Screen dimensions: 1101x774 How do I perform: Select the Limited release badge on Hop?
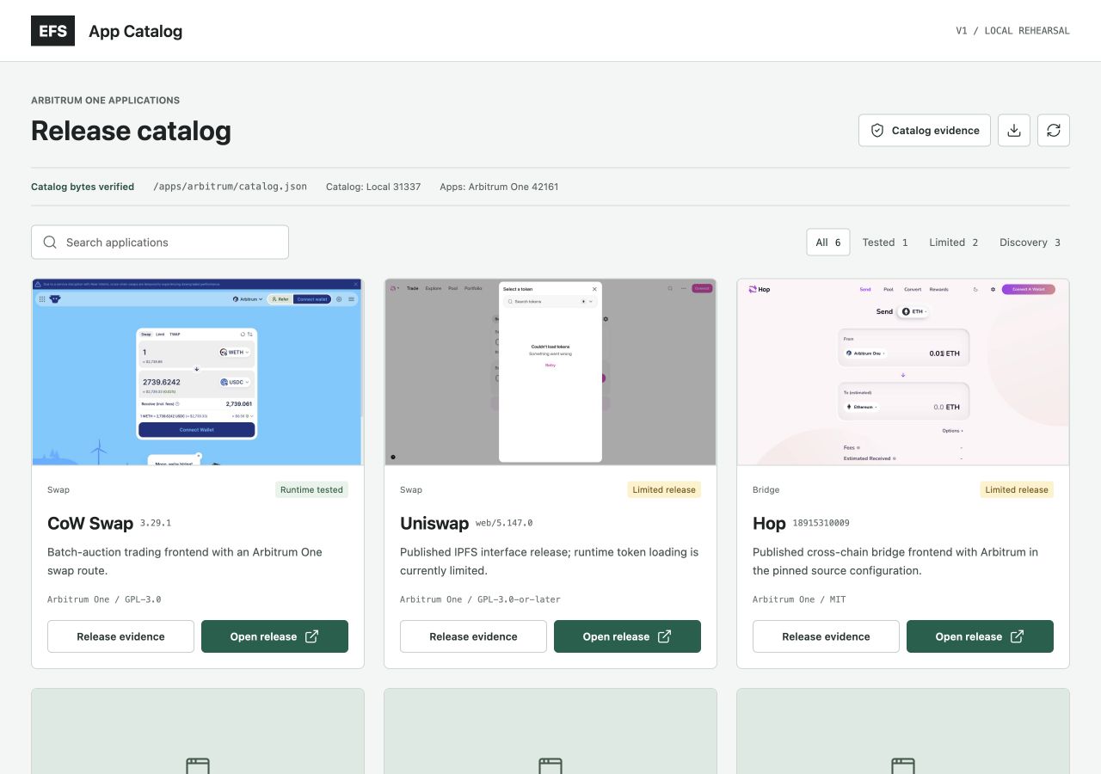coord(1017,490)
